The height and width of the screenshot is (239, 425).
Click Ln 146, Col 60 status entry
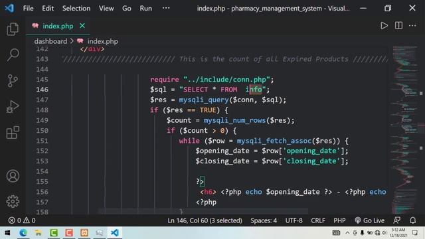coord(205,220)
